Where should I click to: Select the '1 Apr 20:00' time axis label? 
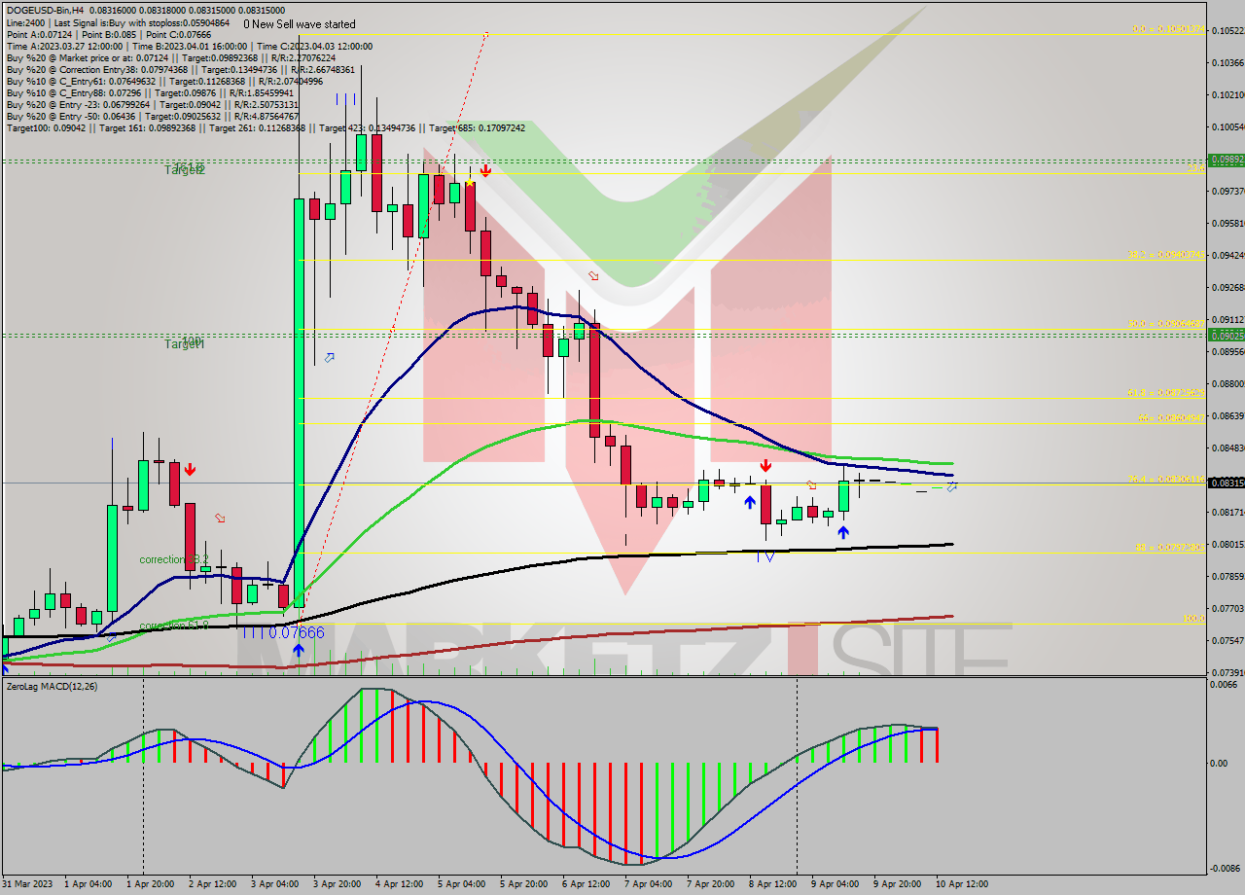(x=149, y=884)
